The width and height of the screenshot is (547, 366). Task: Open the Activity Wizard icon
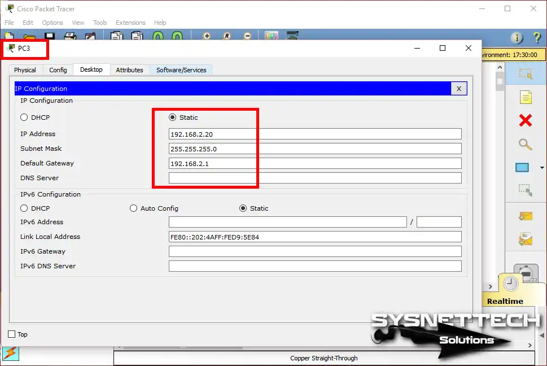(90, 36)
